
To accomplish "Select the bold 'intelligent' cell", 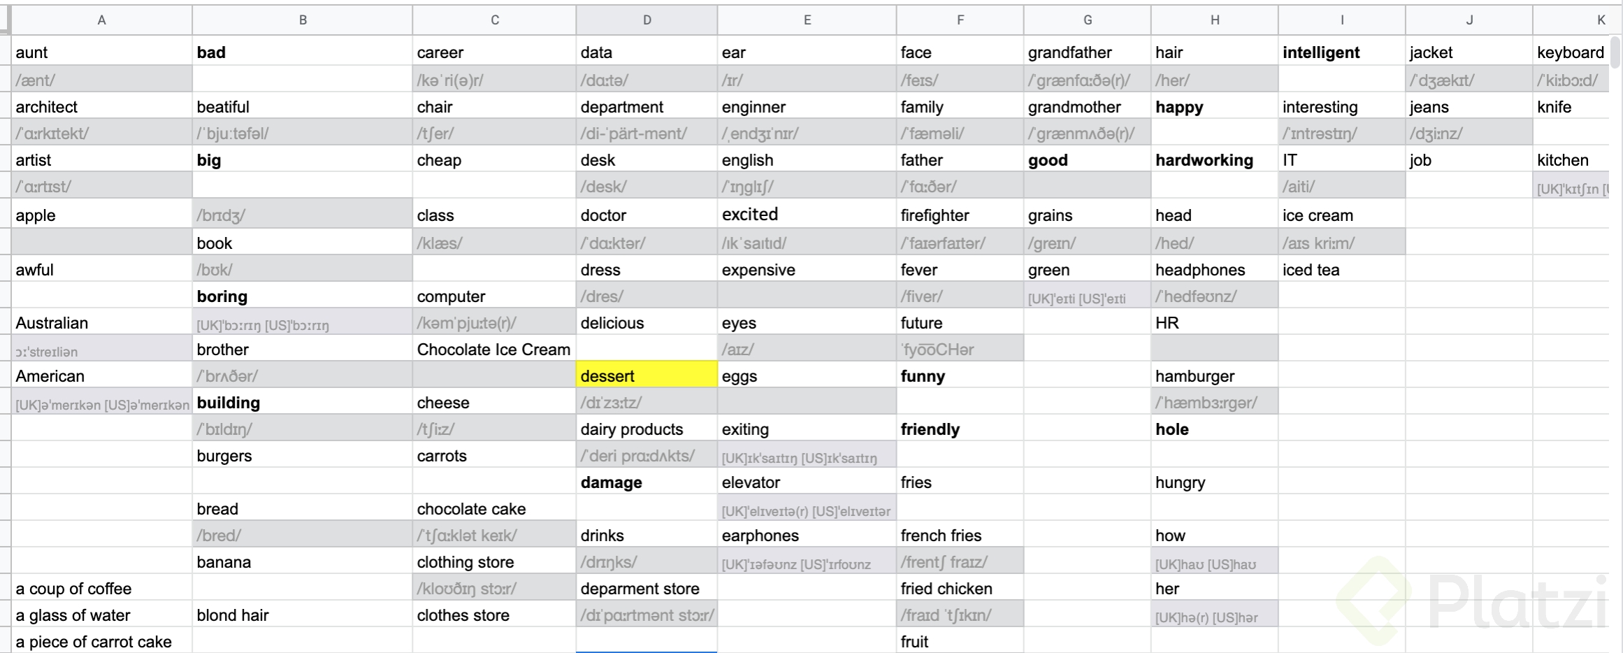I will (1341, 52).
